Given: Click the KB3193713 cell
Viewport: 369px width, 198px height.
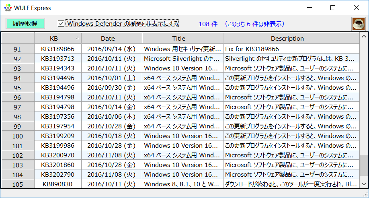Looking at the screenshot, I should pyautogui.click(x=58, y=58).
